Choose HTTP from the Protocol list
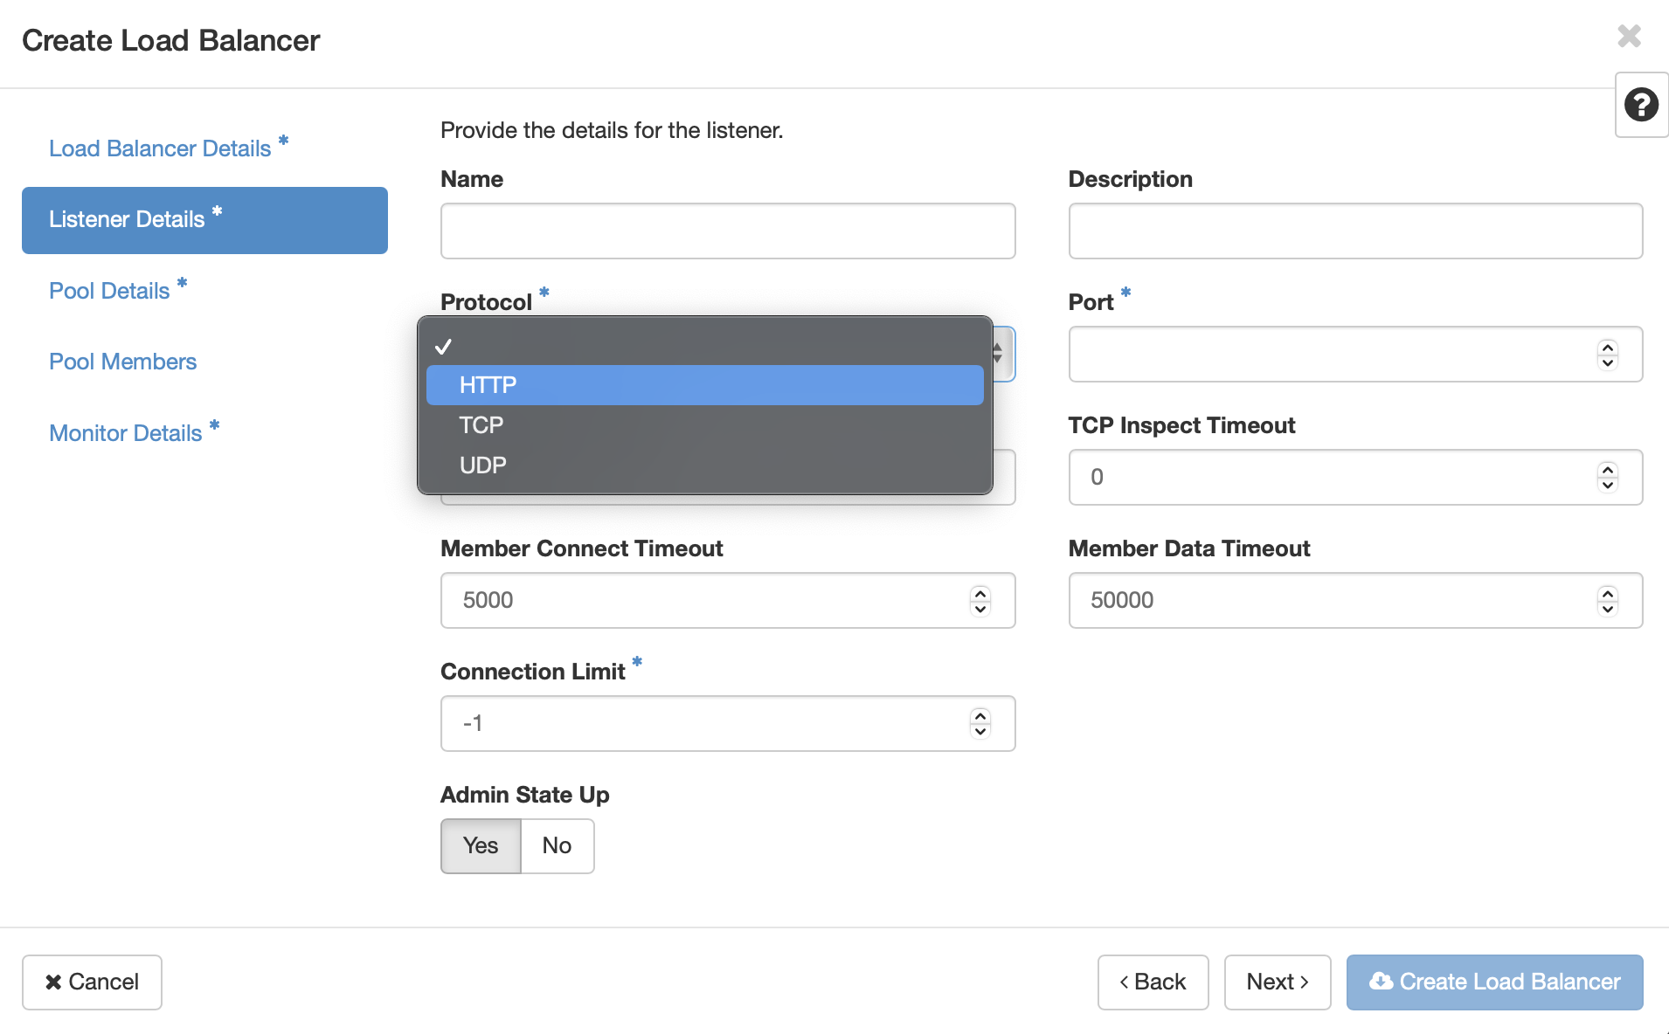The width and height of the screenshot is (1669, 1034). [704, 385]
